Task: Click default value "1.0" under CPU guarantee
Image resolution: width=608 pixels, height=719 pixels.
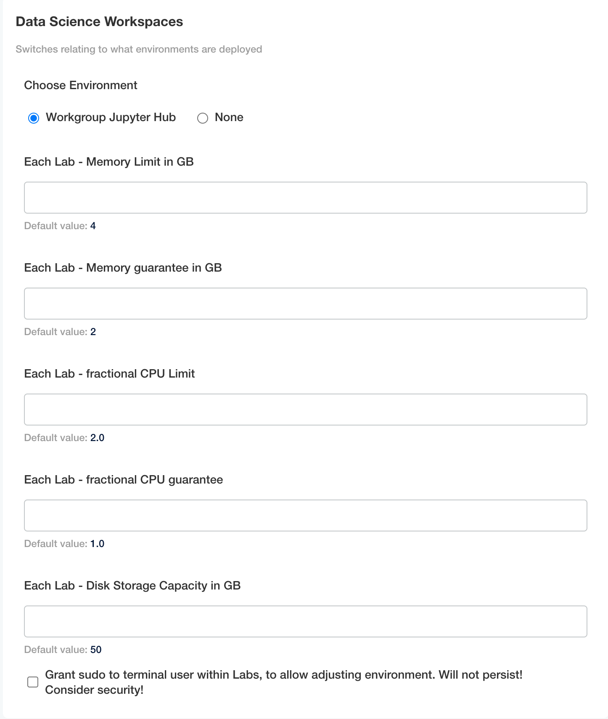Action: [x=98, y=544]
